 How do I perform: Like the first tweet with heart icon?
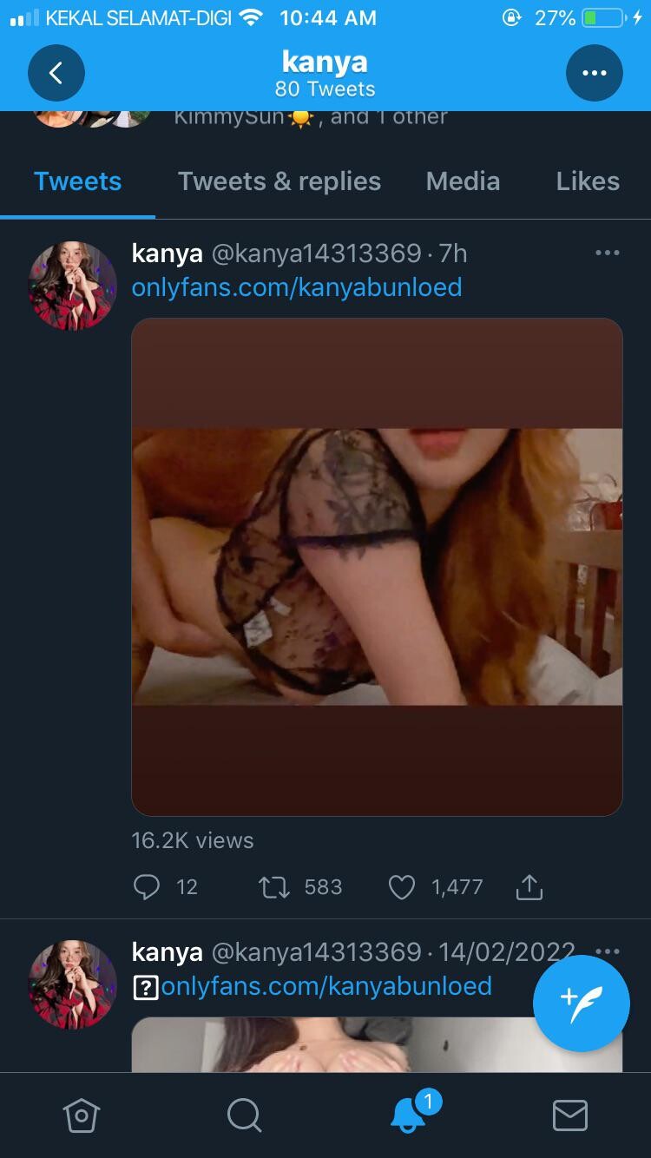coord(401,887)
